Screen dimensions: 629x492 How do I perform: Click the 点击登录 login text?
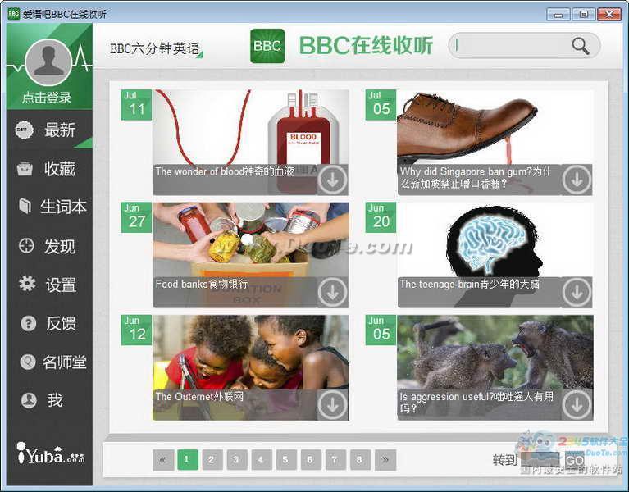pos(47,98)
